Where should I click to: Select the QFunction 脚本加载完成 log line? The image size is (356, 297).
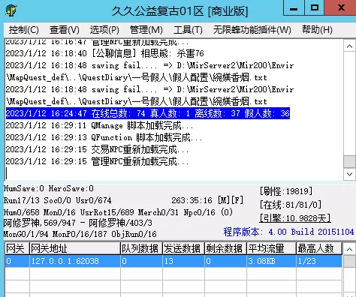(x=104, y=137)
